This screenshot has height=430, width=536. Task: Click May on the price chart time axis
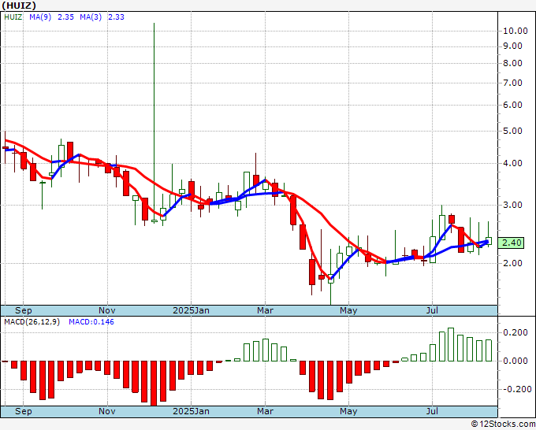pyautogui.click(x=348, y=310)
